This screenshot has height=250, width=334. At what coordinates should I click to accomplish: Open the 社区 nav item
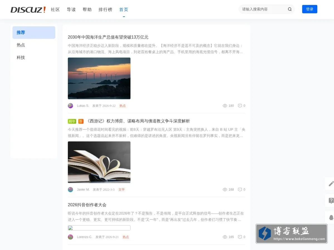55,9
